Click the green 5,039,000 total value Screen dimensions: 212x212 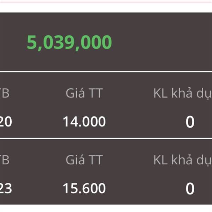[69, 42]
